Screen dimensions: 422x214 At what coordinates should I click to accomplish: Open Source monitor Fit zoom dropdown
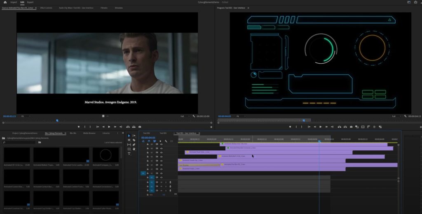(26, 116)
